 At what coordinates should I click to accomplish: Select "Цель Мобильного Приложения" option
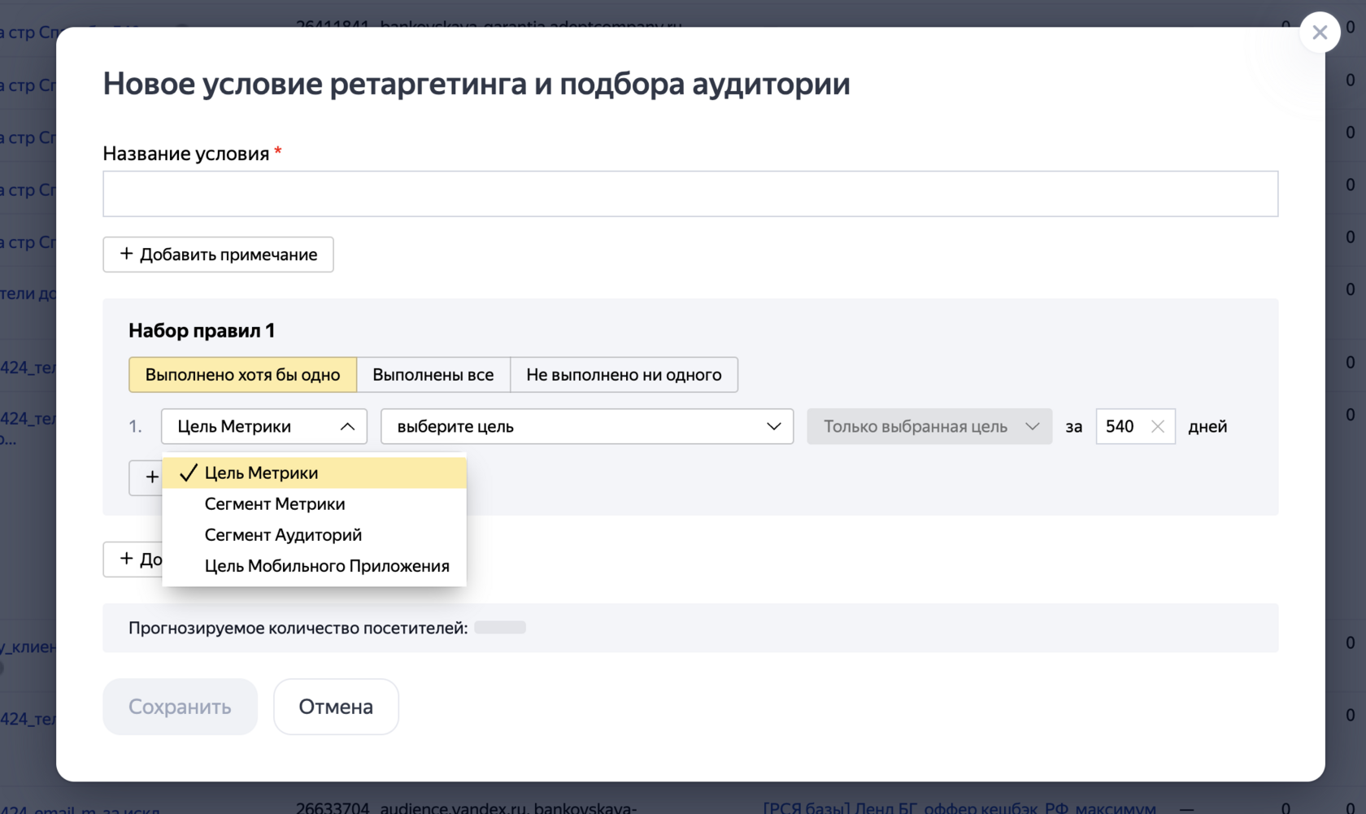pyautogui.click(x=327, y=566)
